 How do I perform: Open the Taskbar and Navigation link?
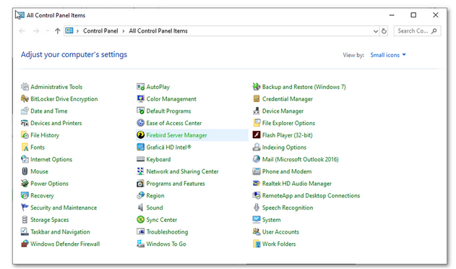tap(60, 232)
